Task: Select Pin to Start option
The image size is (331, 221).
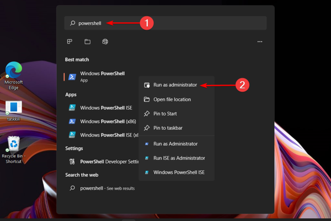Action: (x=166, y=114)
